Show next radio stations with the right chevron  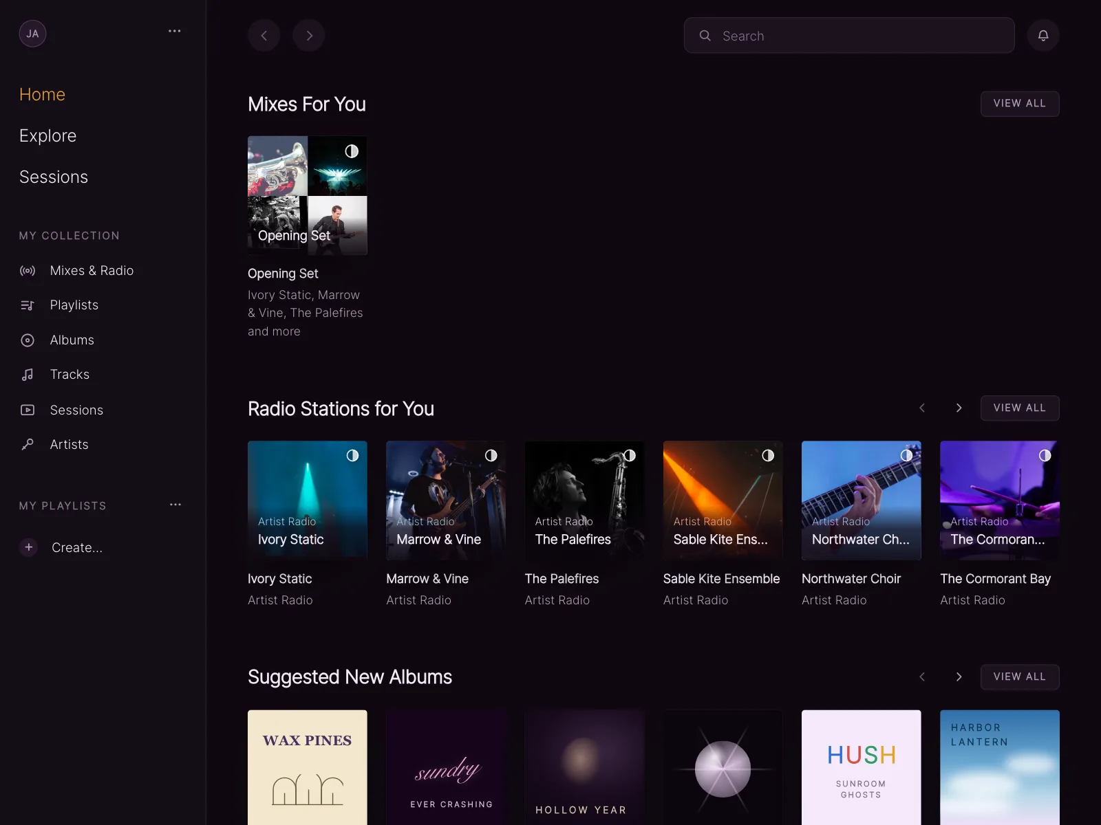pos(959,408)
